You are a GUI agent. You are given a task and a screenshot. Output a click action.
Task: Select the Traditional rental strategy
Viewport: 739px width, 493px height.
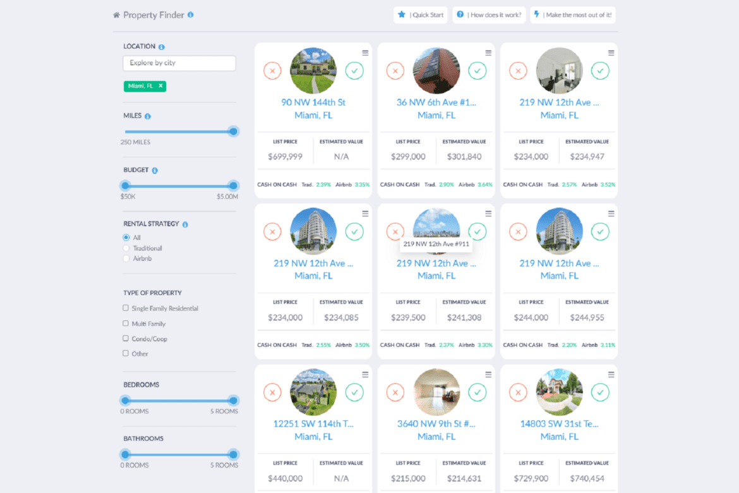[125, 247]
